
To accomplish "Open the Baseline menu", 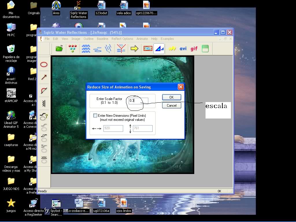I will point(103,39).
